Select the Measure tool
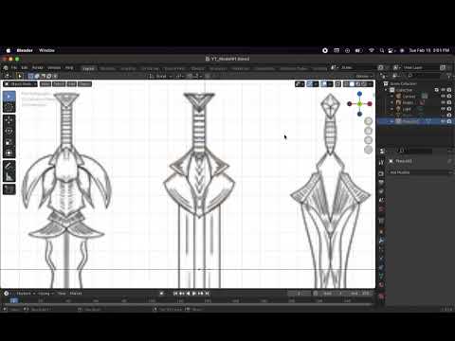 [9, 176]
